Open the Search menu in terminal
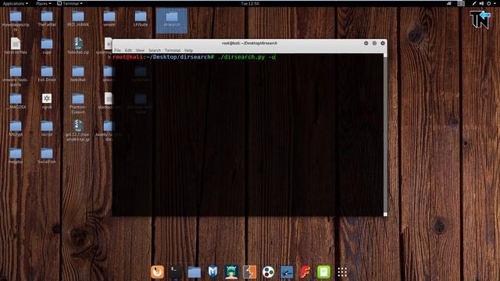Viewport: 500px width, 281px height. [x=155, y=50]
